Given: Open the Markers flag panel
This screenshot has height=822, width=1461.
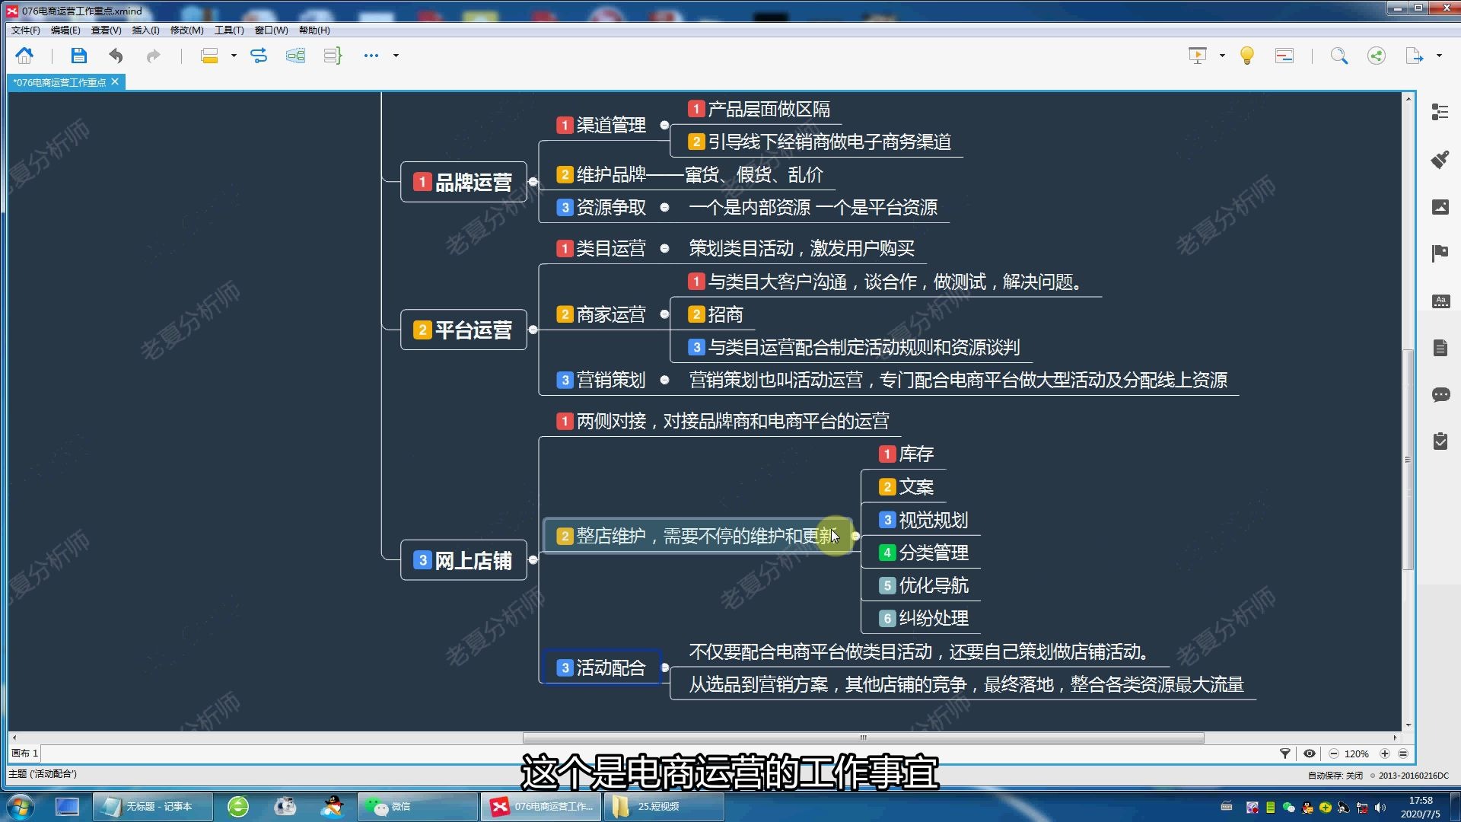Looking at the screenshot, I should 1440,253.
